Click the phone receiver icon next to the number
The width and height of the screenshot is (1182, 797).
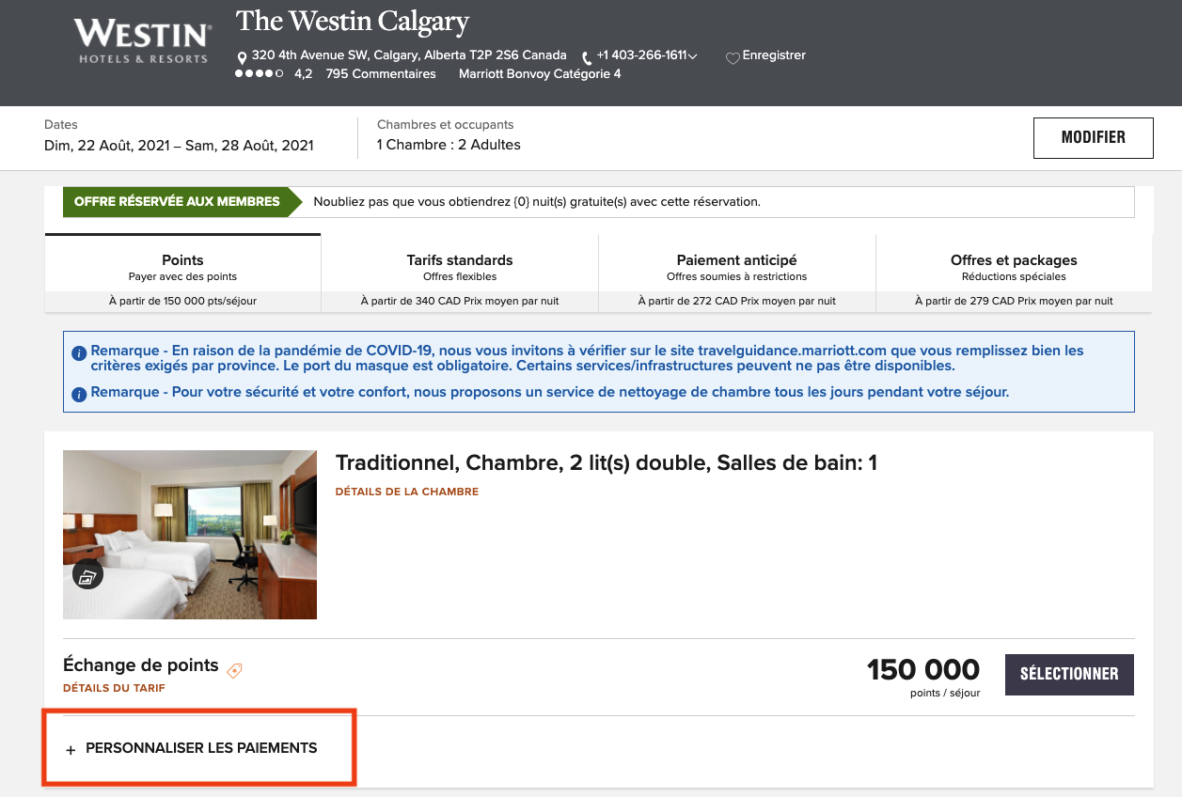click(x=585, y=55)
